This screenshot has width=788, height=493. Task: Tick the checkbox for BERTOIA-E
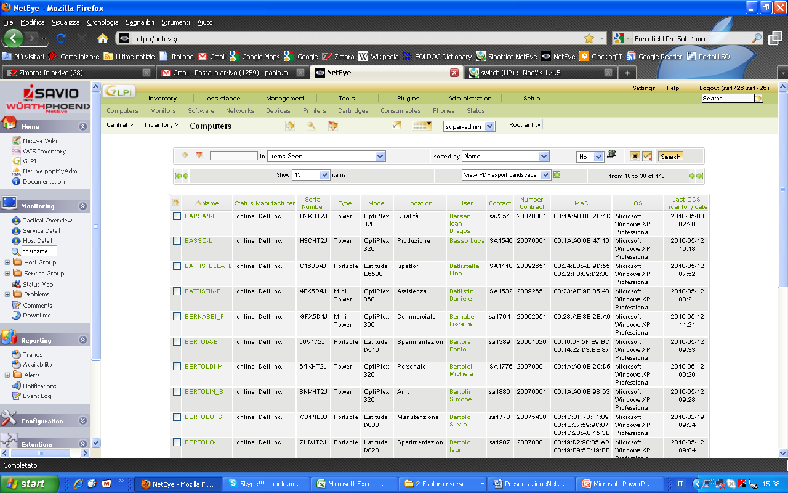[177, 342]
